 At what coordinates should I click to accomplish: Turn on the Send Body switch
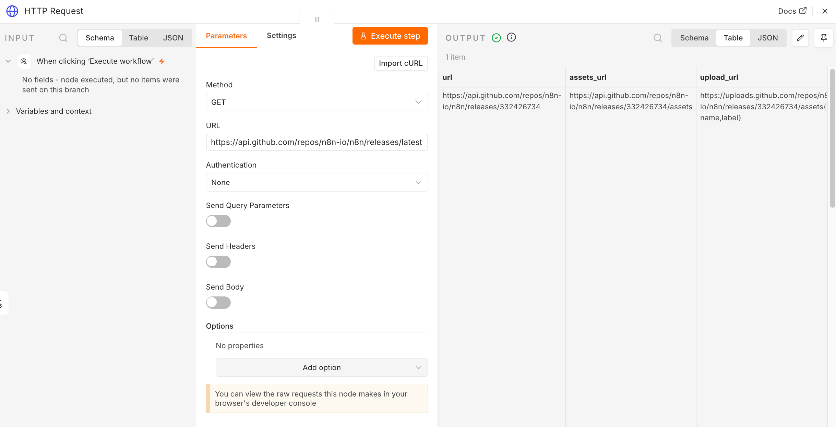tap(218, 303)
